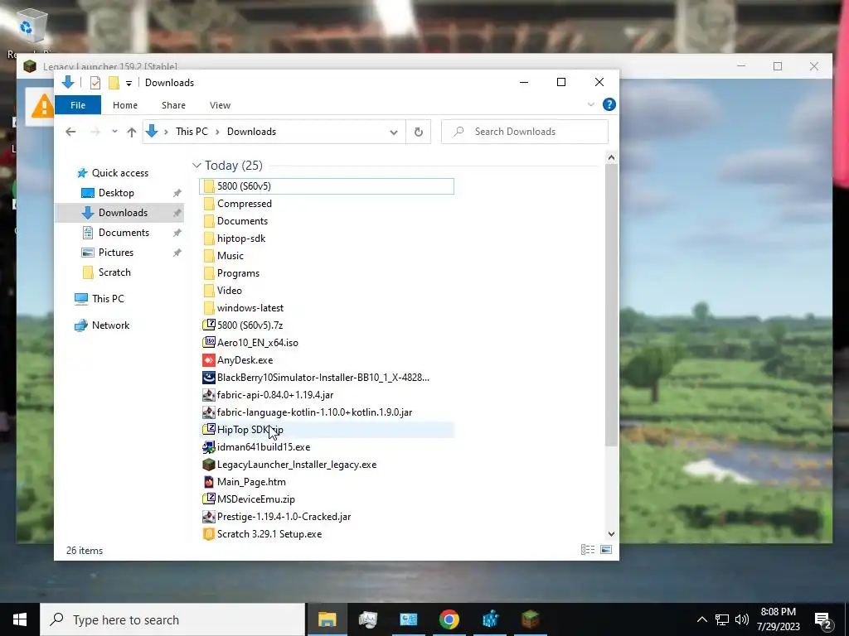Open the volume control tray icon

(742, 619)
